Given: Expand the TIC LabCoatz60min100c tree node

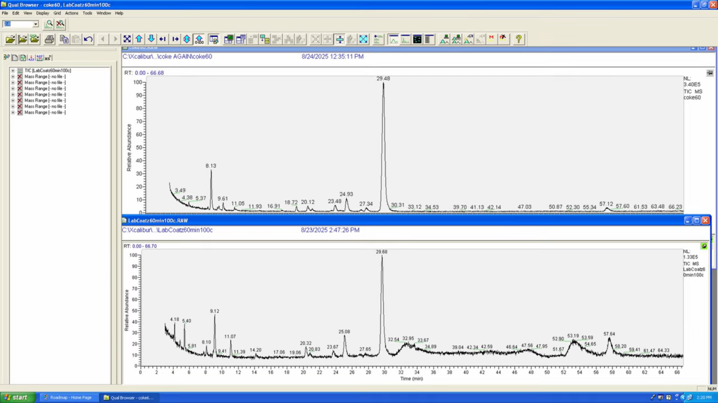Looking at the screenshot, I should coord(13,71).
